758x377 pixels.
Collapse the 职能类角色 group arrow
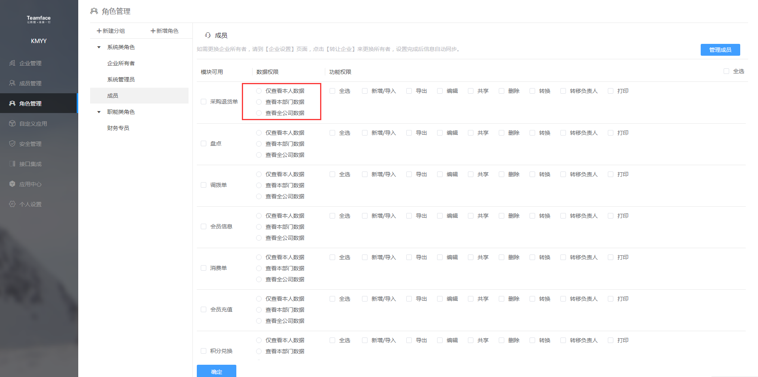click(x=99, y=112)
